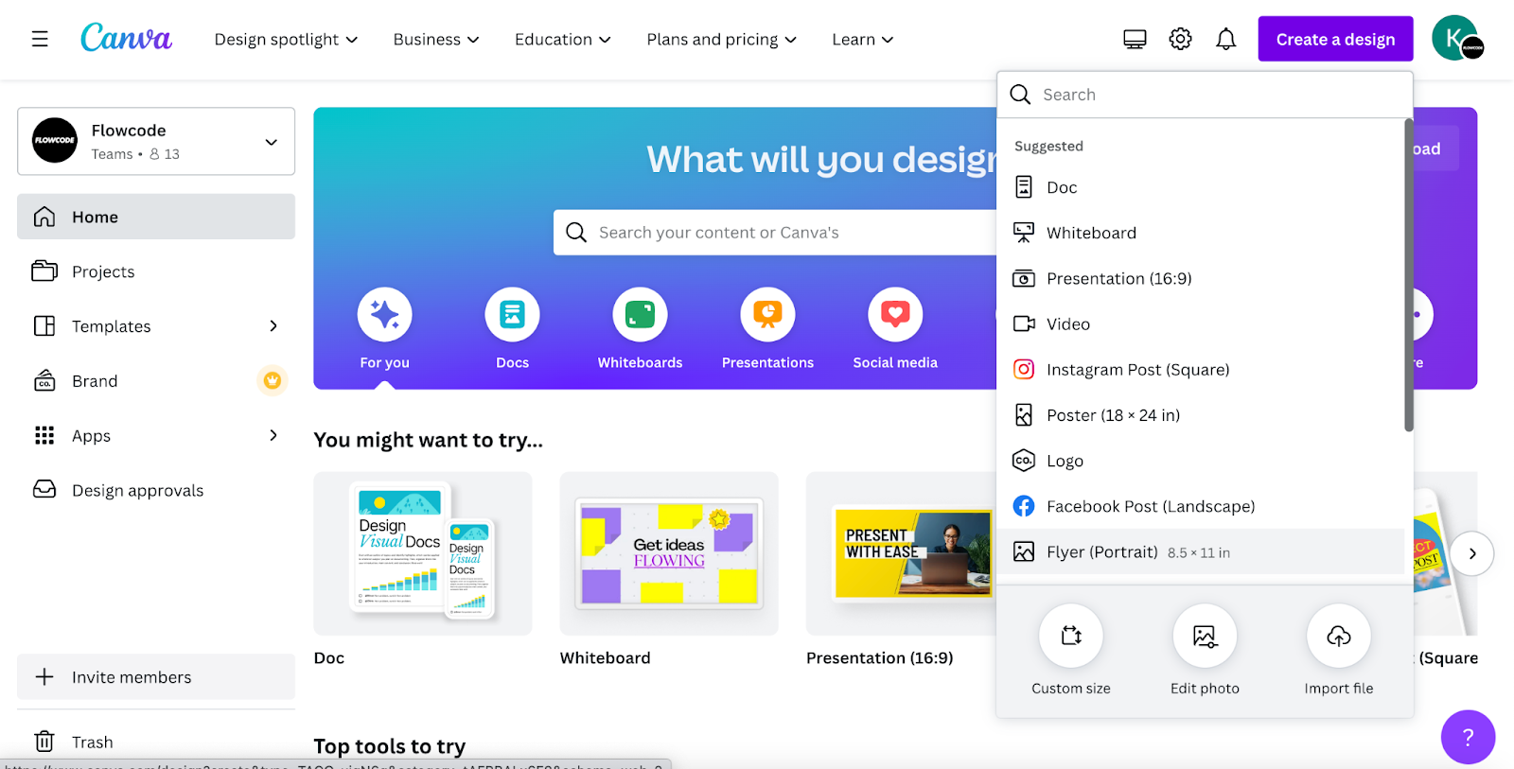Open the help question mark bubble

click(1468, 737)
